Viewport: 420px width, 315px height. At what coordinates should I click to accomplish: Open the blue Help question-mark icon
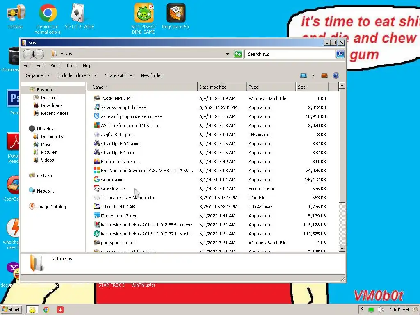pyautogui.click(x=336, y=75)
